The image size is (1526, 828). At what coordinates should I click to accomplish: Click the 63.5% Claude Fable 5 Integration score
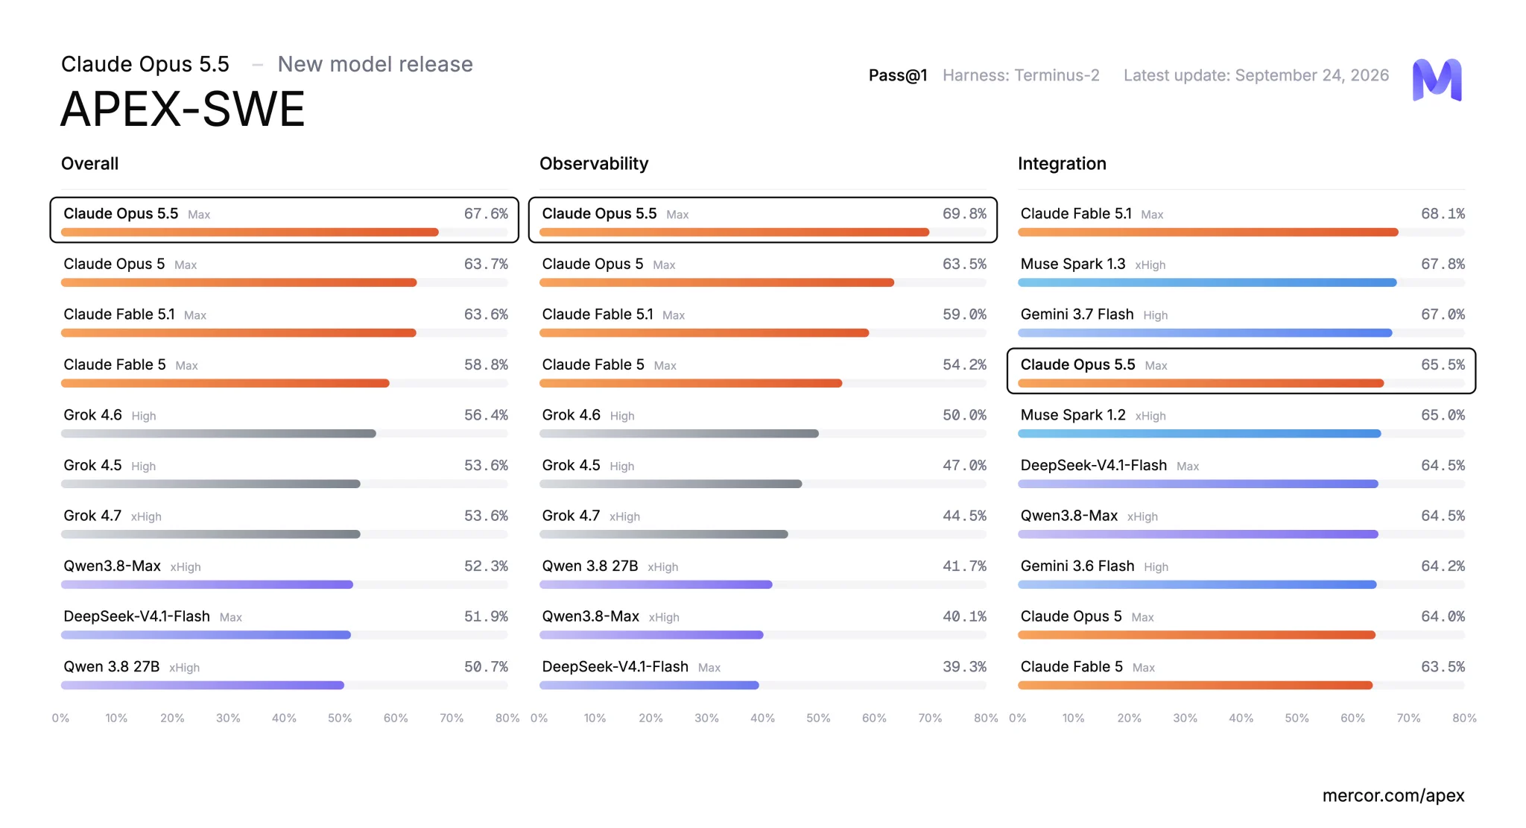pyautogui.click(x=1443, y=666)
